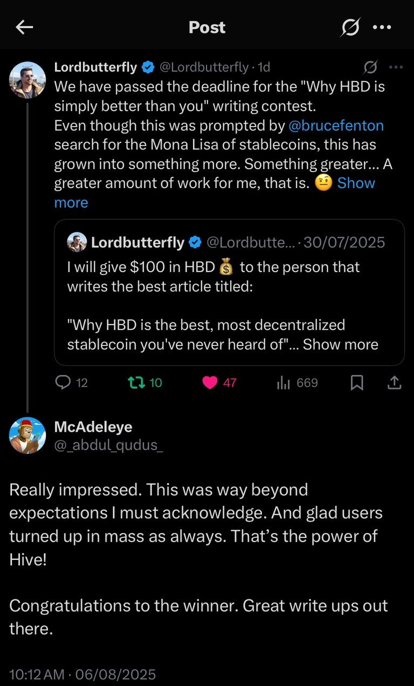Tap the McAdeleye display name
This screenshot has height=686, width=414.
[x=93, y=426]
